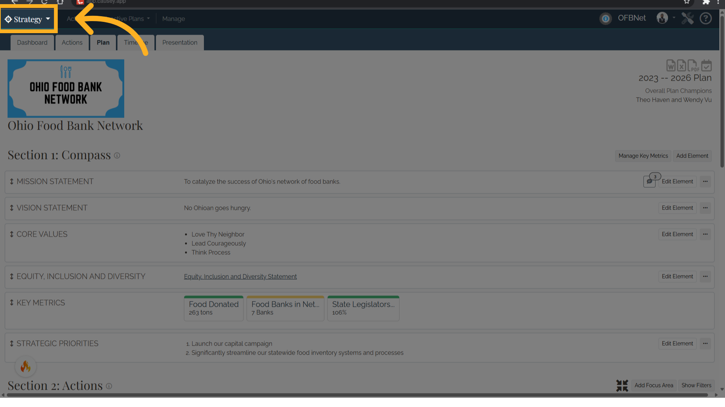Image resolution: width=725 pixels, height=407 pixels.
Task: Click the Add Element button
Action: click(692, 156)
